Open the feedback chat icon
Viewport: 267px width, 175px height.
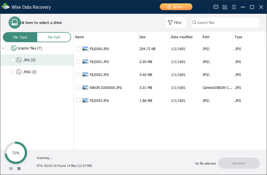point(216,7)
